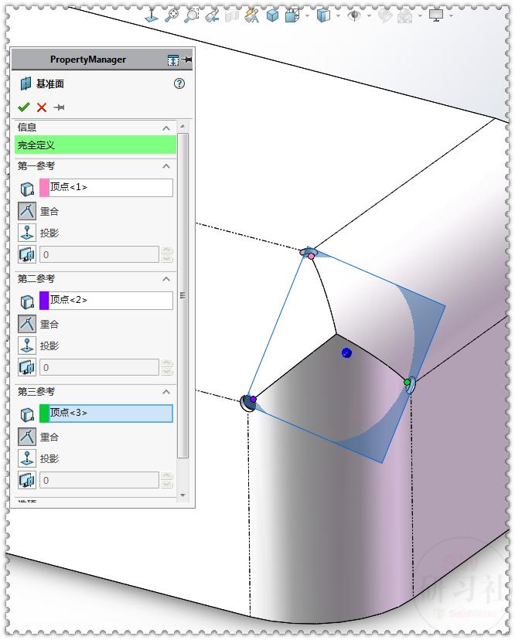Select the 顶点<3> third reference field
Viewport: 515px width, 640px height.
point(106,413)
